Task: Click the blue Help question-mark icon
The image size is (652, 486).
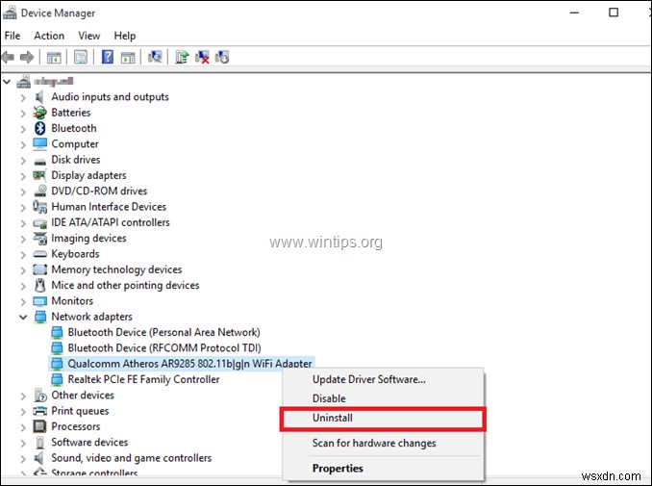Action: (108, 57)
